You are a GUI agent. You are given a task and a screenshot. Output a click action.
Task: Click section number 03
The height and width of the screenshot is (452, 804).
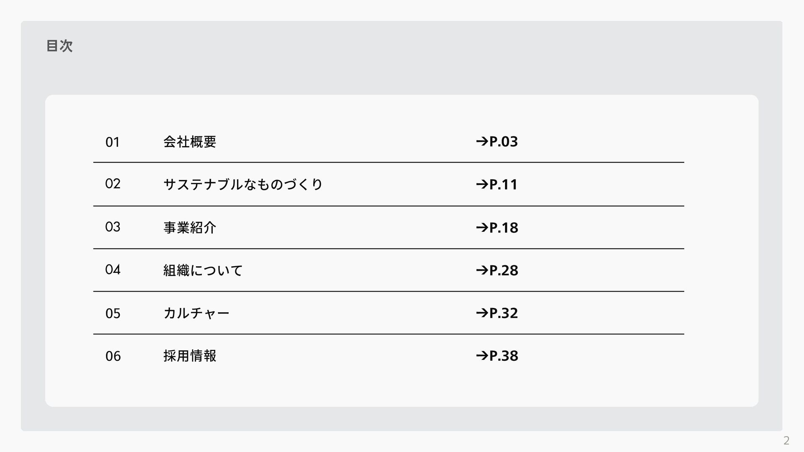point(113,227)
